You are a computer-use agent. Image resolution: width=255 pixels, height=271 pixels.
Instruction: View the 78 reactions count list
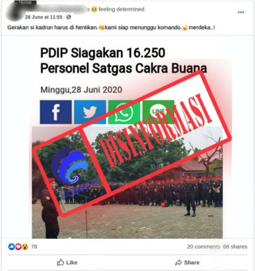point(34,247)
